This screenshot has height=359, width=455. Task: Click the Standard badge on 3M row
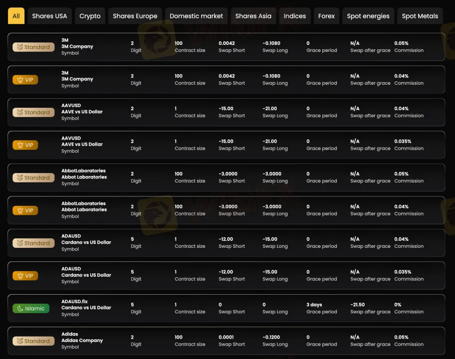33,47
